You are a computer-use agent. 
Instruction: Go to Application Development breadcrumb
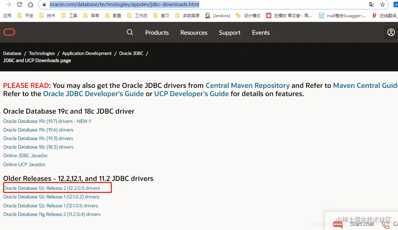[x=87, y=53]
